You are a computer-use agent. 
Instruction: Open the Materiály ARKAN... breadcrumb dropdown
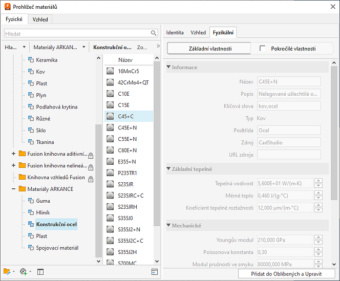[83, 47]
